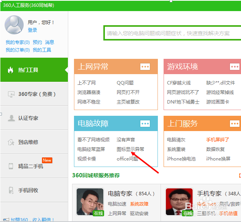Open the 消息 messages link

tap(50, 42)
